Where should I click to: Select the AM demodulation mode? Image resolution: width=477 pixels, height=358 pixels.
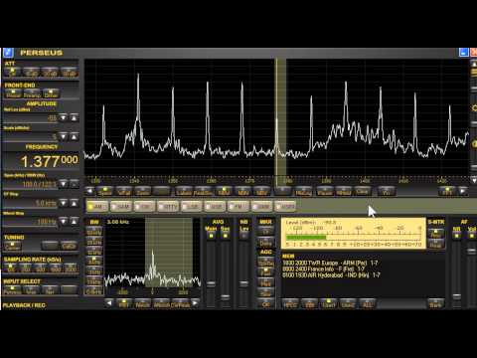tap(97, 207)
